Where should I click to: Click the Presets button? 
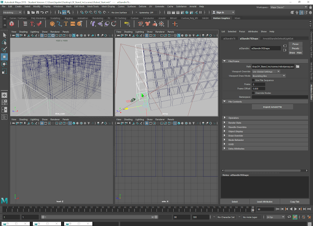(295, 48)
